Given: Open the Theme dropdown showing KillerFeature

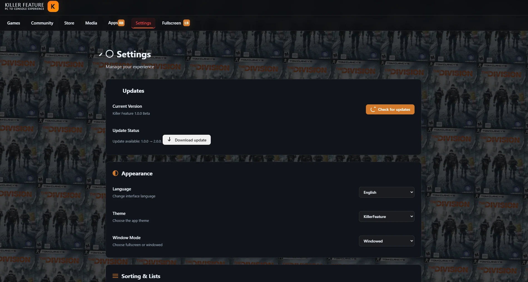Looking at the screenshot, I should coord(387,217).
